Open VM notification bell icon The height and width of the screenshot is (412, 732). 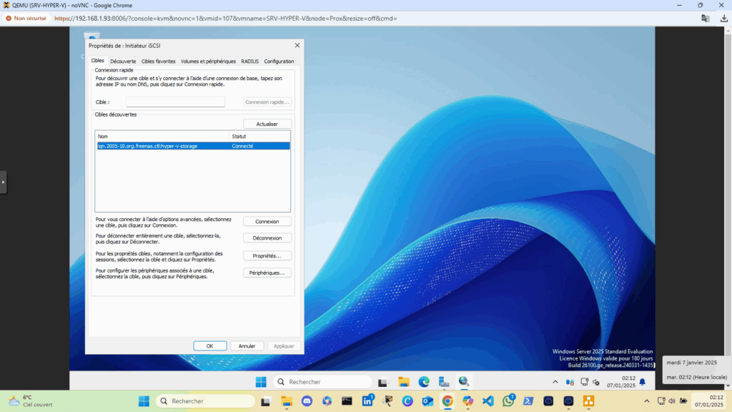pos(643,382)
